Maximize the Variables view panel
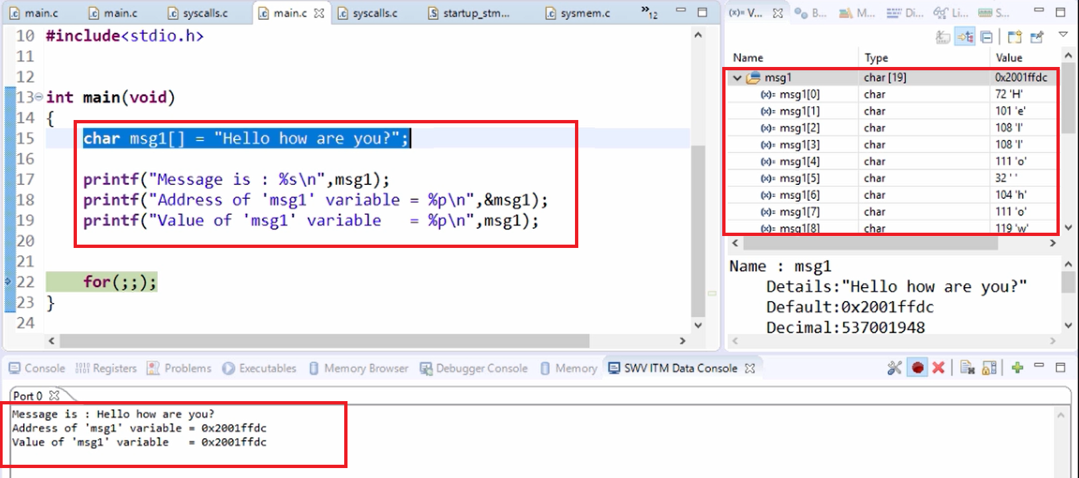 tap(1060, 12)
